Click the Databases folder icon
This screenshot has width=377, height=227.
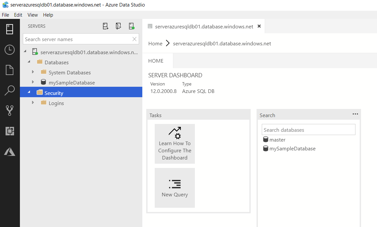[x=40, y=62]
